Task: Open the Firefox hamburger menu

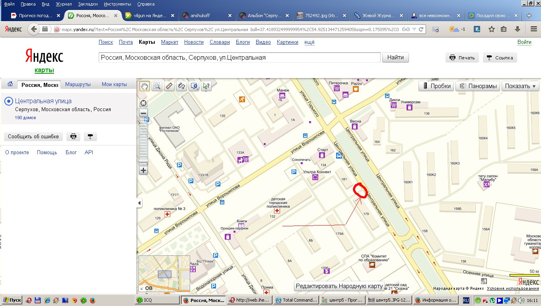Action: click(533, 29)
